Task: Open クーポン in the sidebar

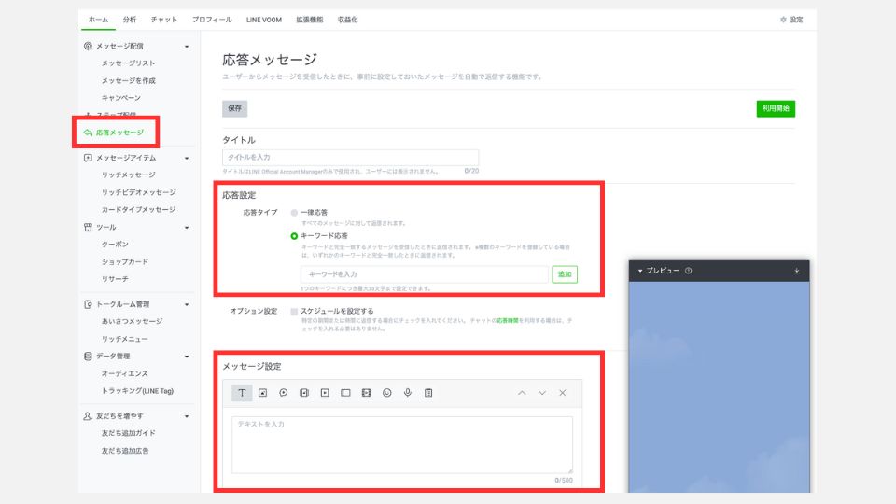Action: pos(115,244)
